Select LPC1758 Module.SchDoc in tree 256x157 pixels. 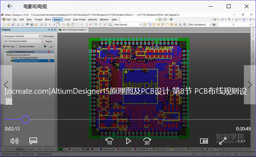coord(26,58)
